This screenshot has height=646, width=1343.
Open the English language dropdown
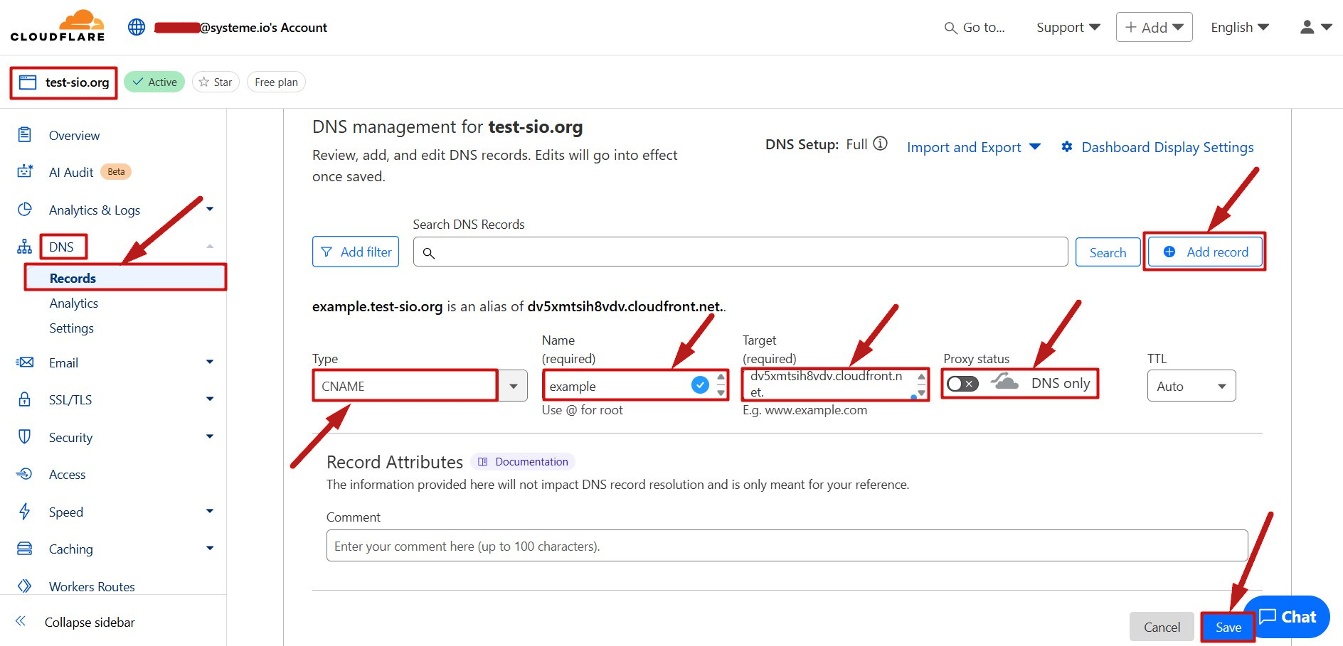(1240, 28)
